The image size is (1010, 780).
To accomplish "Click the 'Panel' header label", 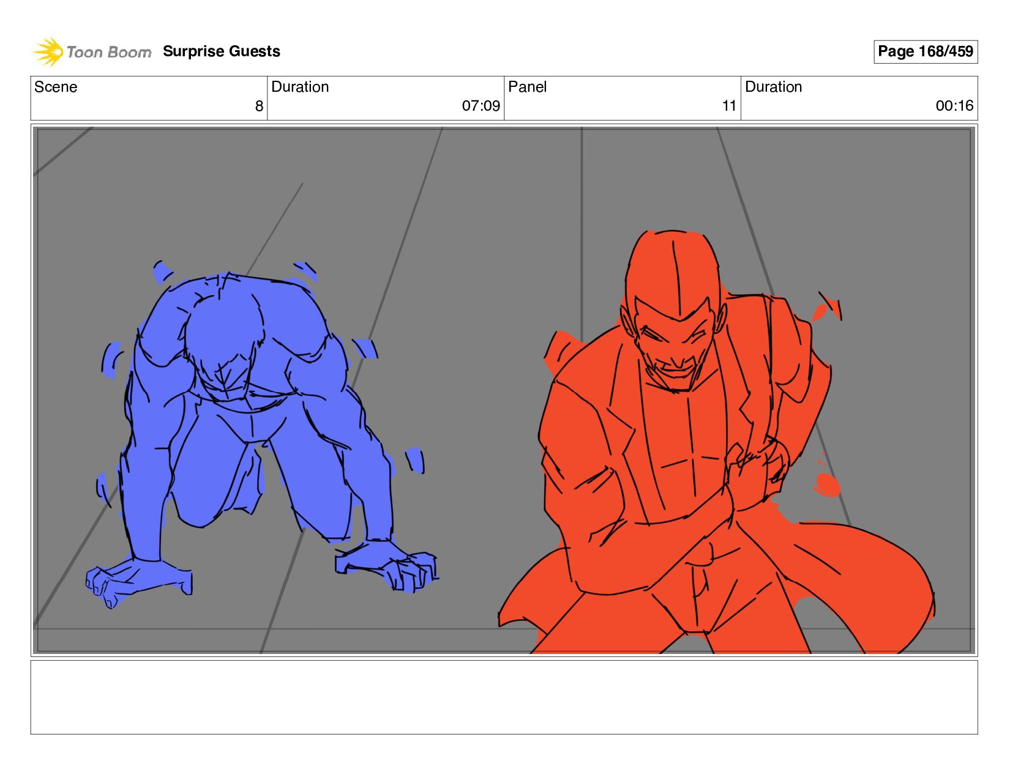I will (527, 87).
